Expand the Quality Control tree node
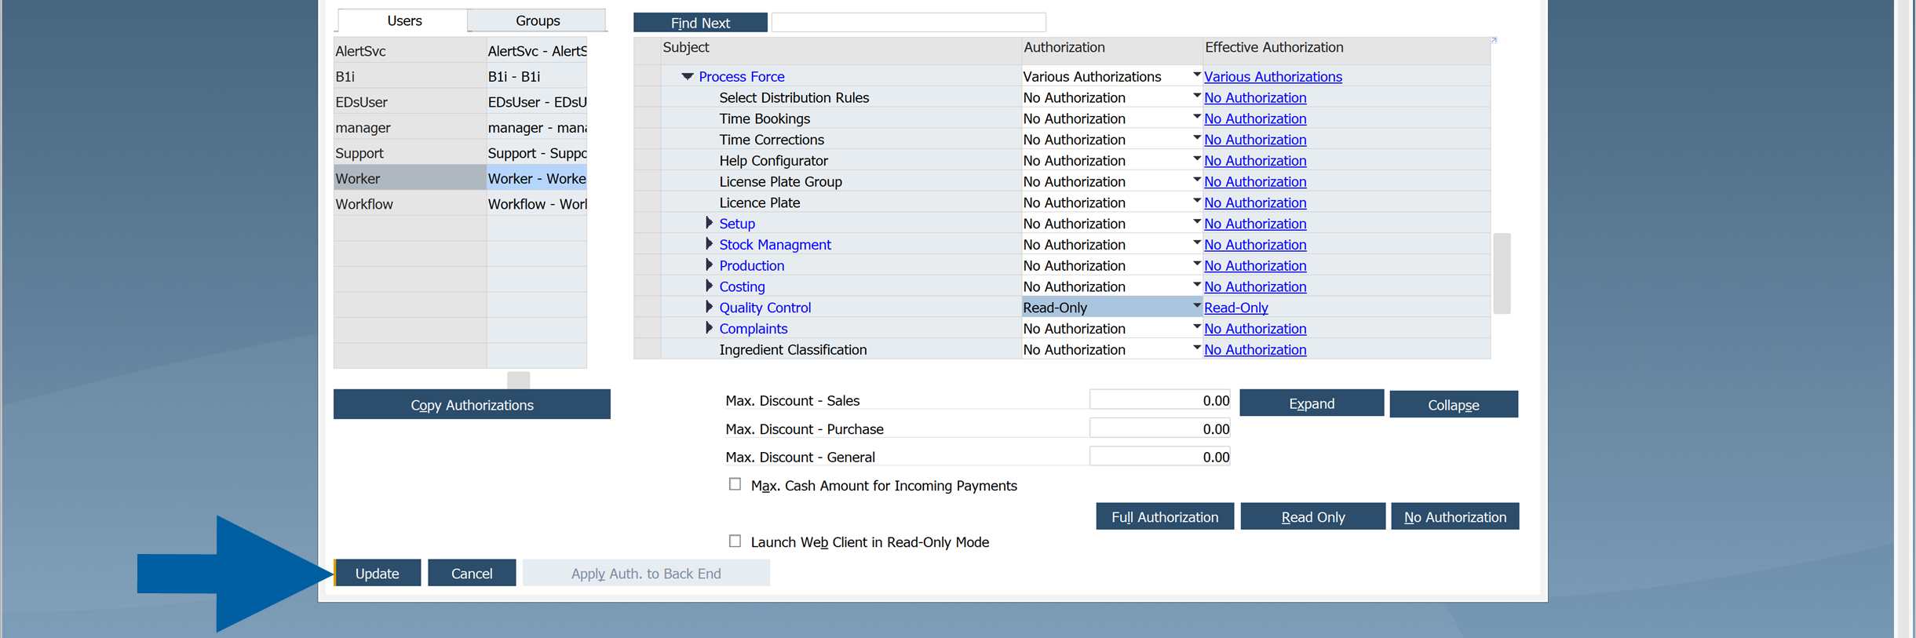Screen dimensions: 1916x638 (709, 307)
